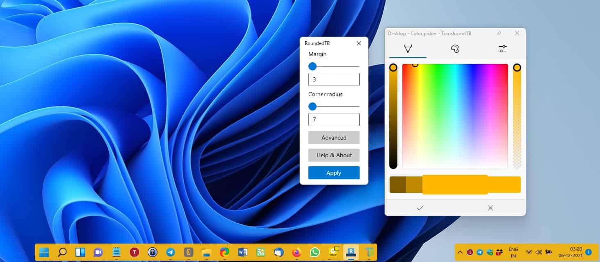Open Wi-Fi network settings in tray
Viewport: 600px width, 262px height.
[x=529, y=252]
